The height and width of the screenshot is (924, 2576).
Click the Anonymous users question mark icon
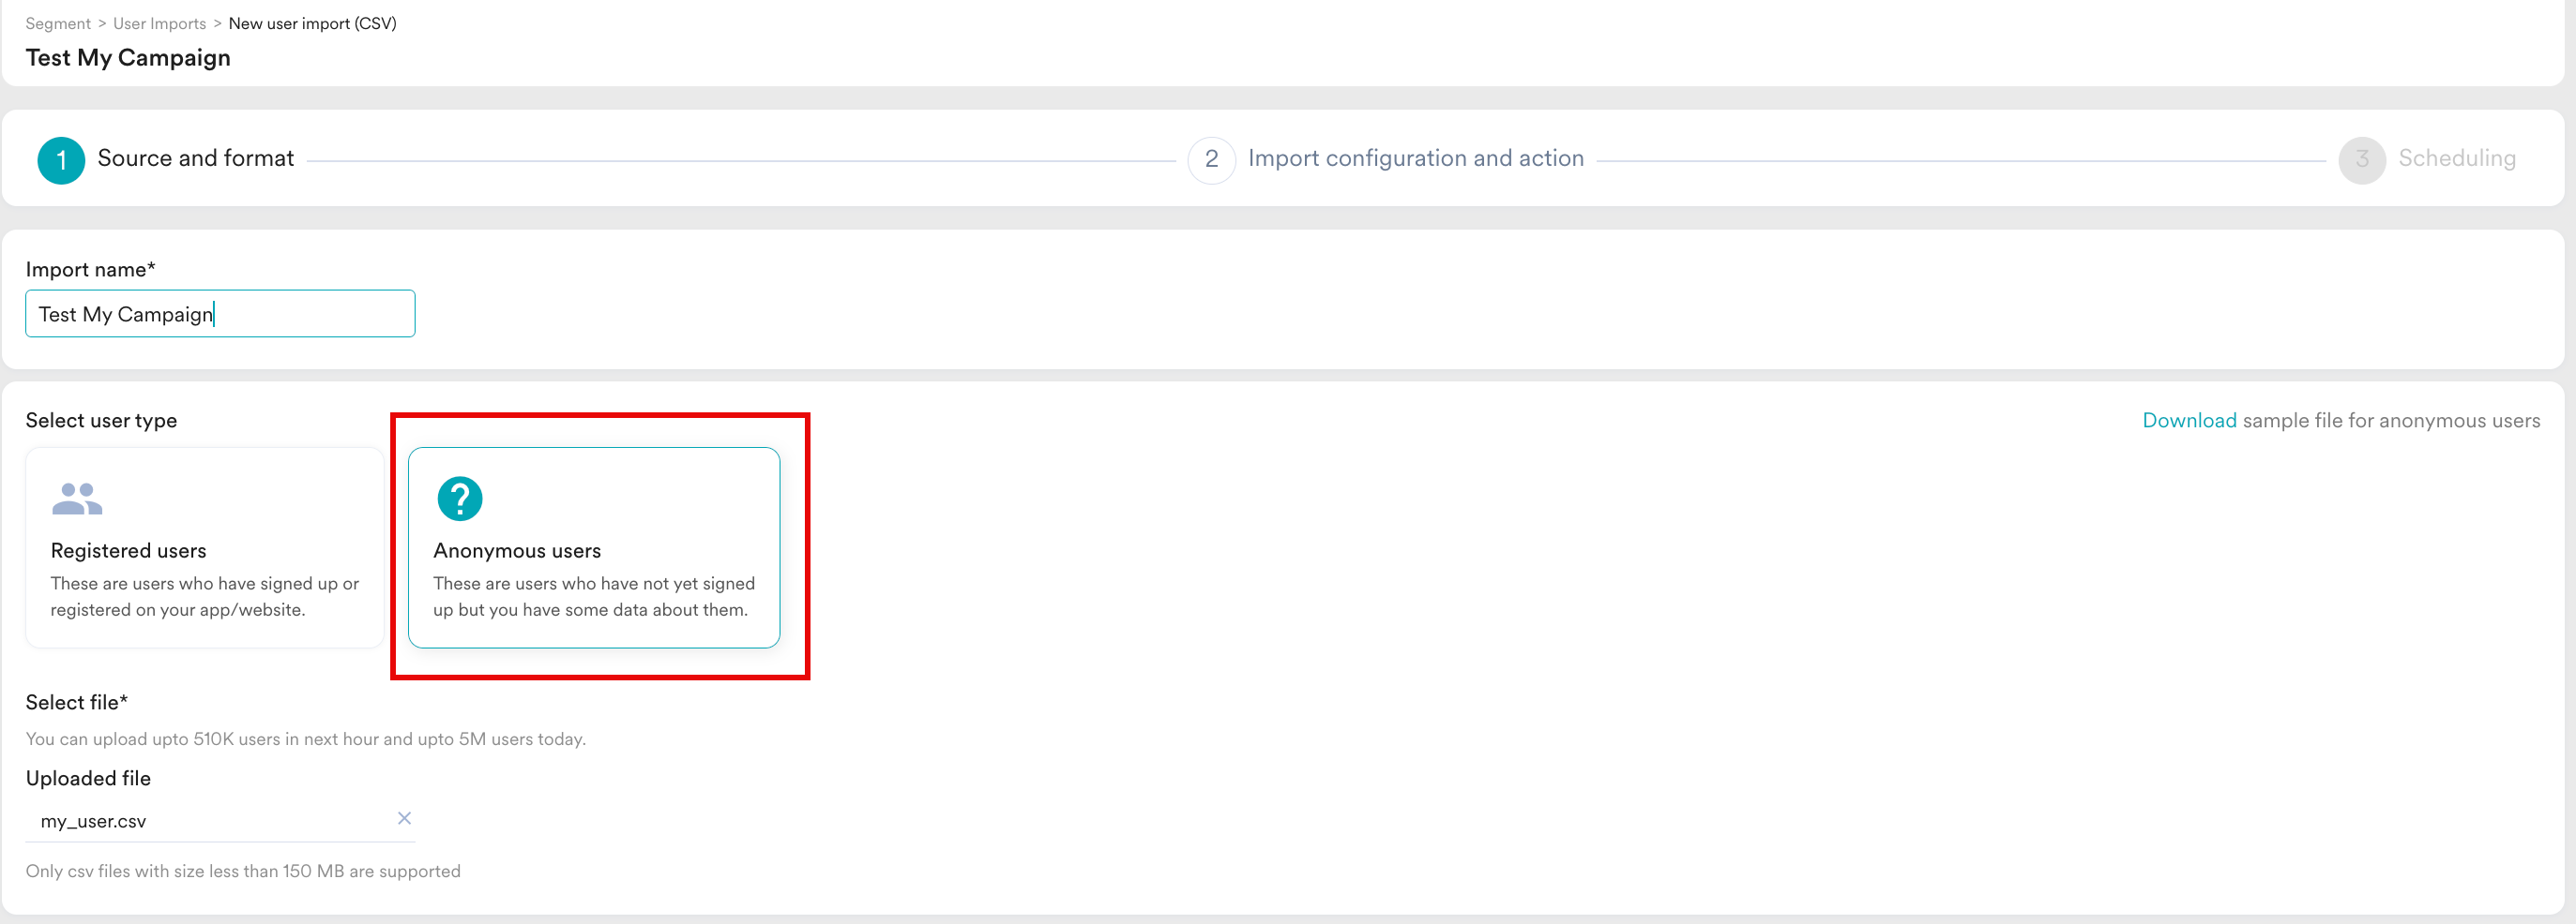[x=459, y=499]
